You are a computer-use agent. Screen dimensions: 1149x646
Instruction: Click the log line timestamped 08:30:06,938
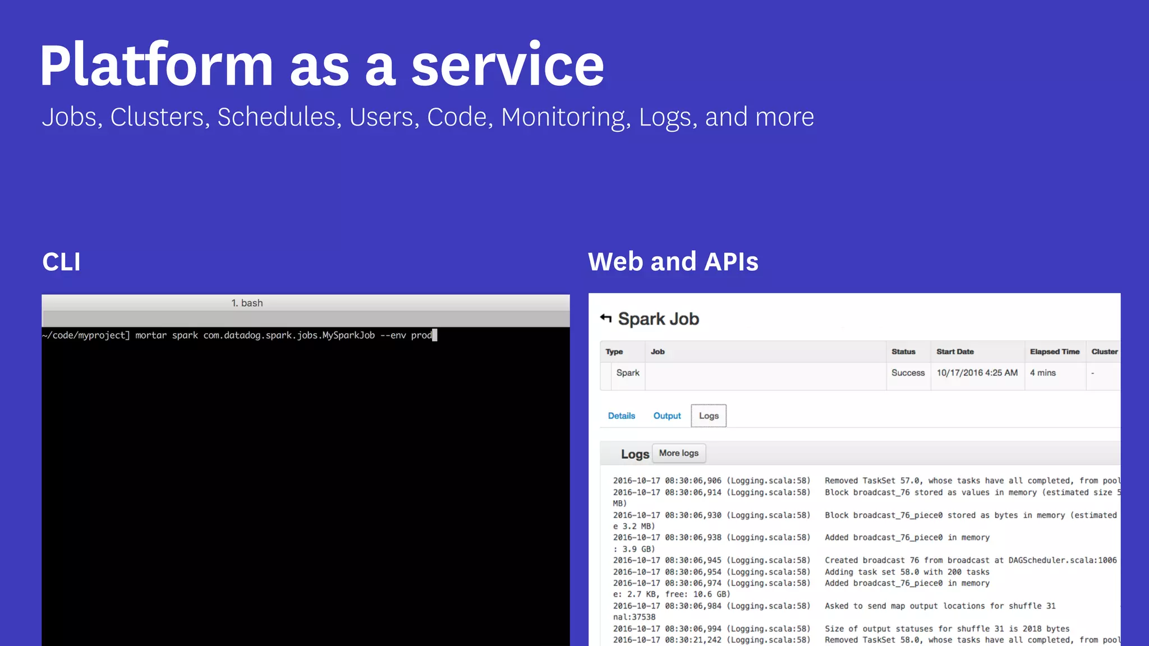801,543
